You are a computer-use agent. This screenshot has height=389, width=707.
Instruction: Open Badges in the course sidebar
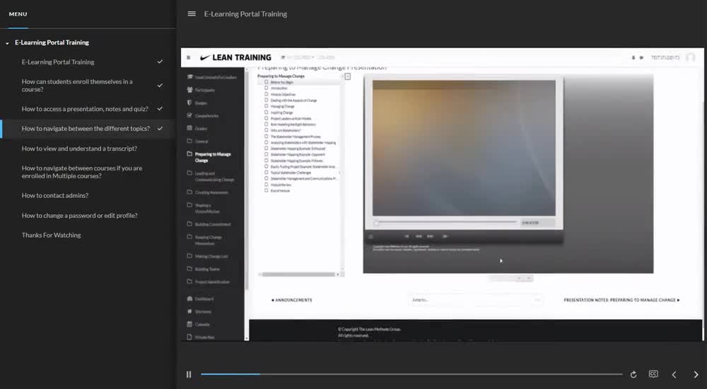[x=197, y=103]
